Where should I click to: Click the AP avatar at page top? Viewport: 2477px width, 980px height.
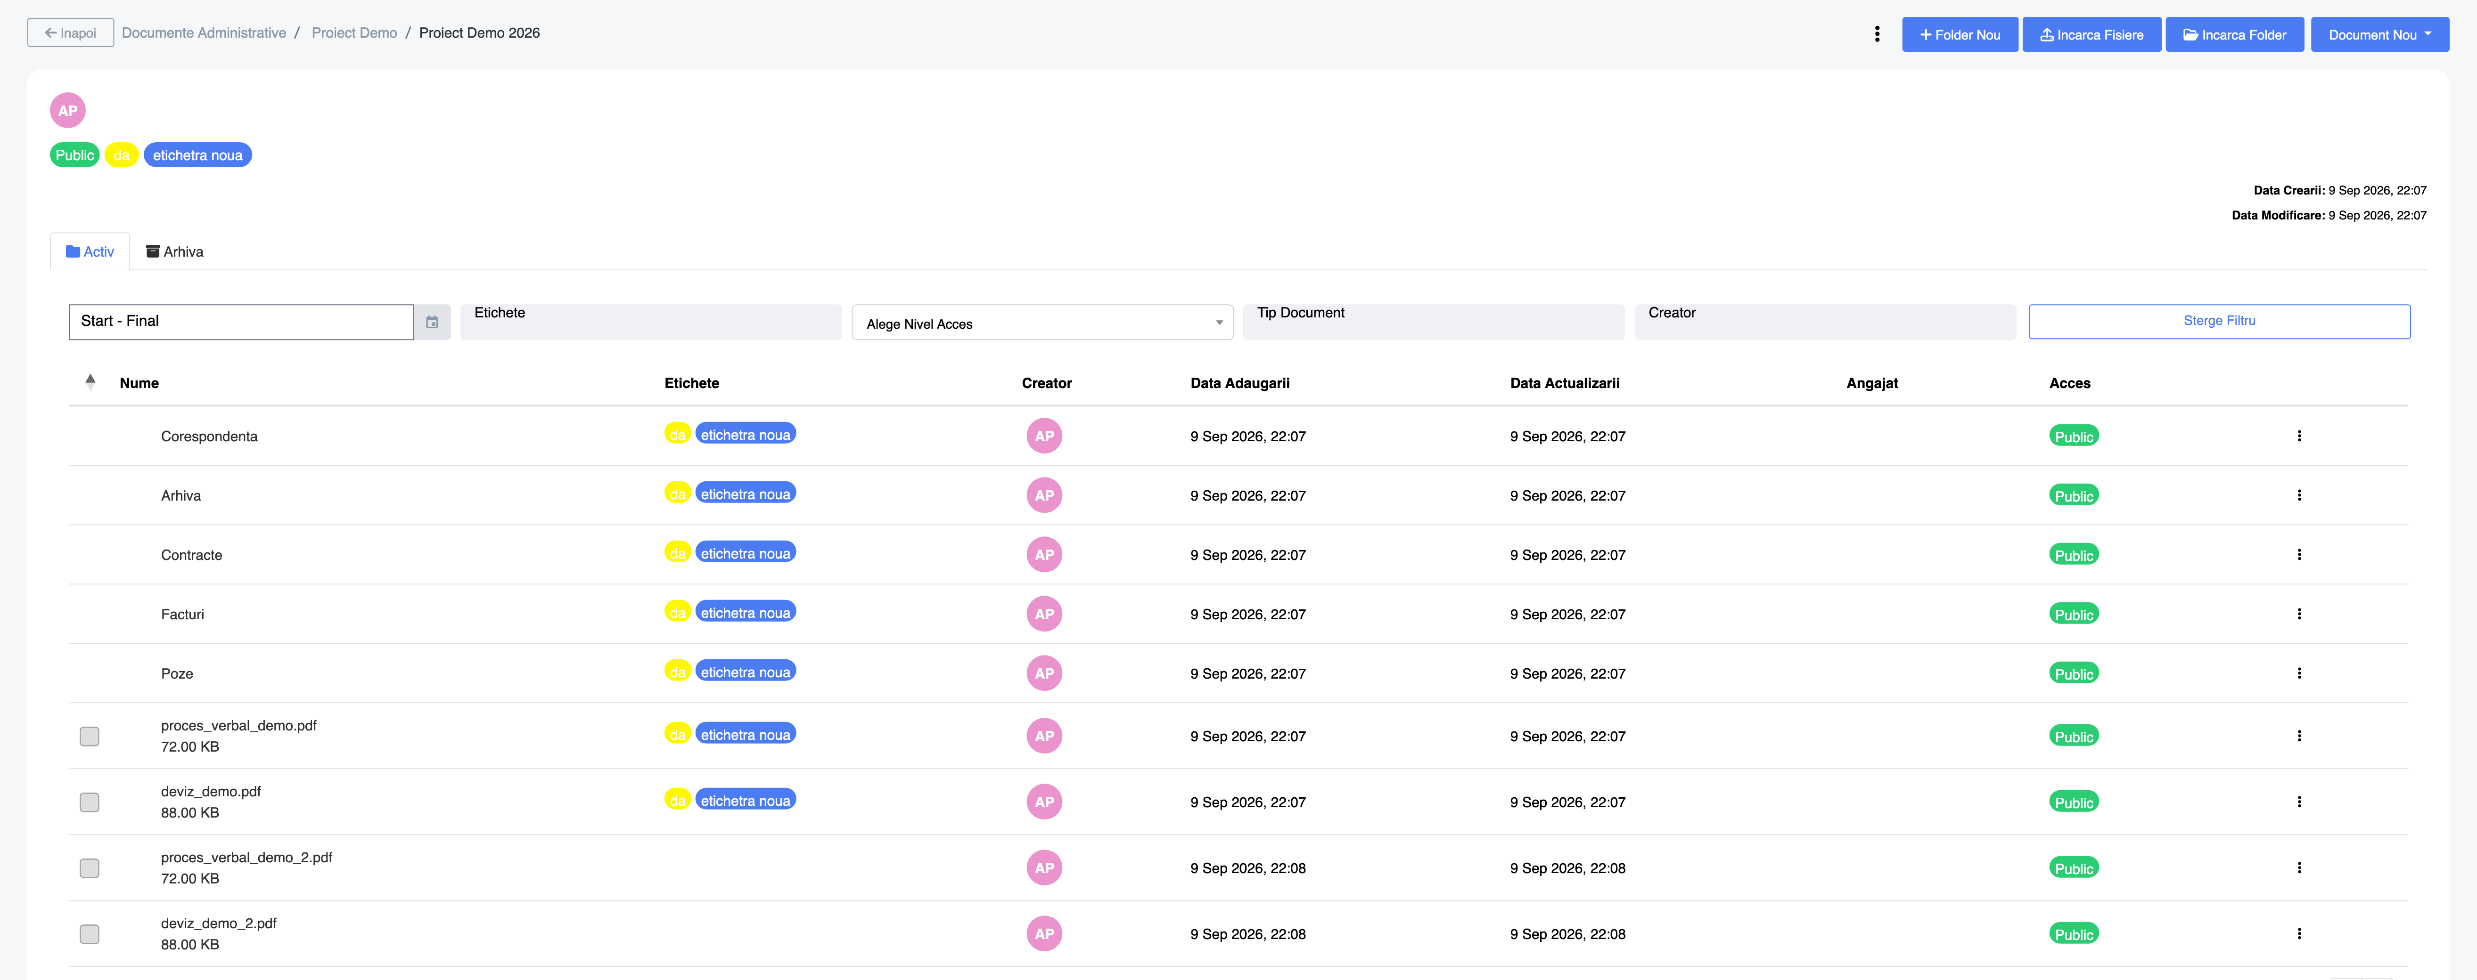pyautogui.click(x=68, y=111)
